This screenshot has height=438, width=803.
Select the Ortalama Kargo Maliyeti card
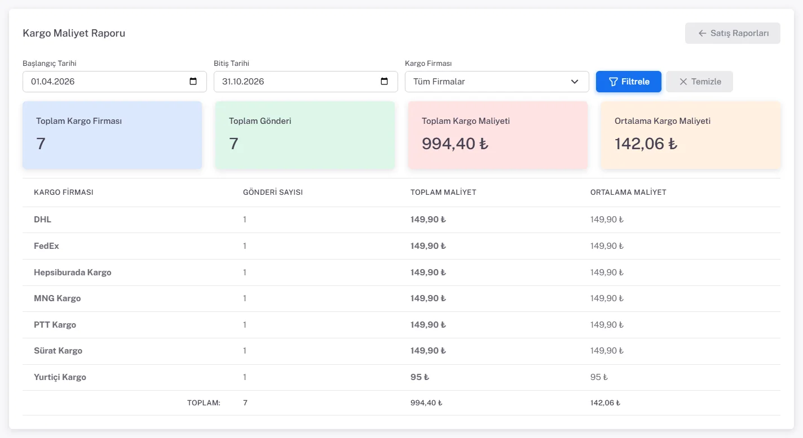(691, 135)
